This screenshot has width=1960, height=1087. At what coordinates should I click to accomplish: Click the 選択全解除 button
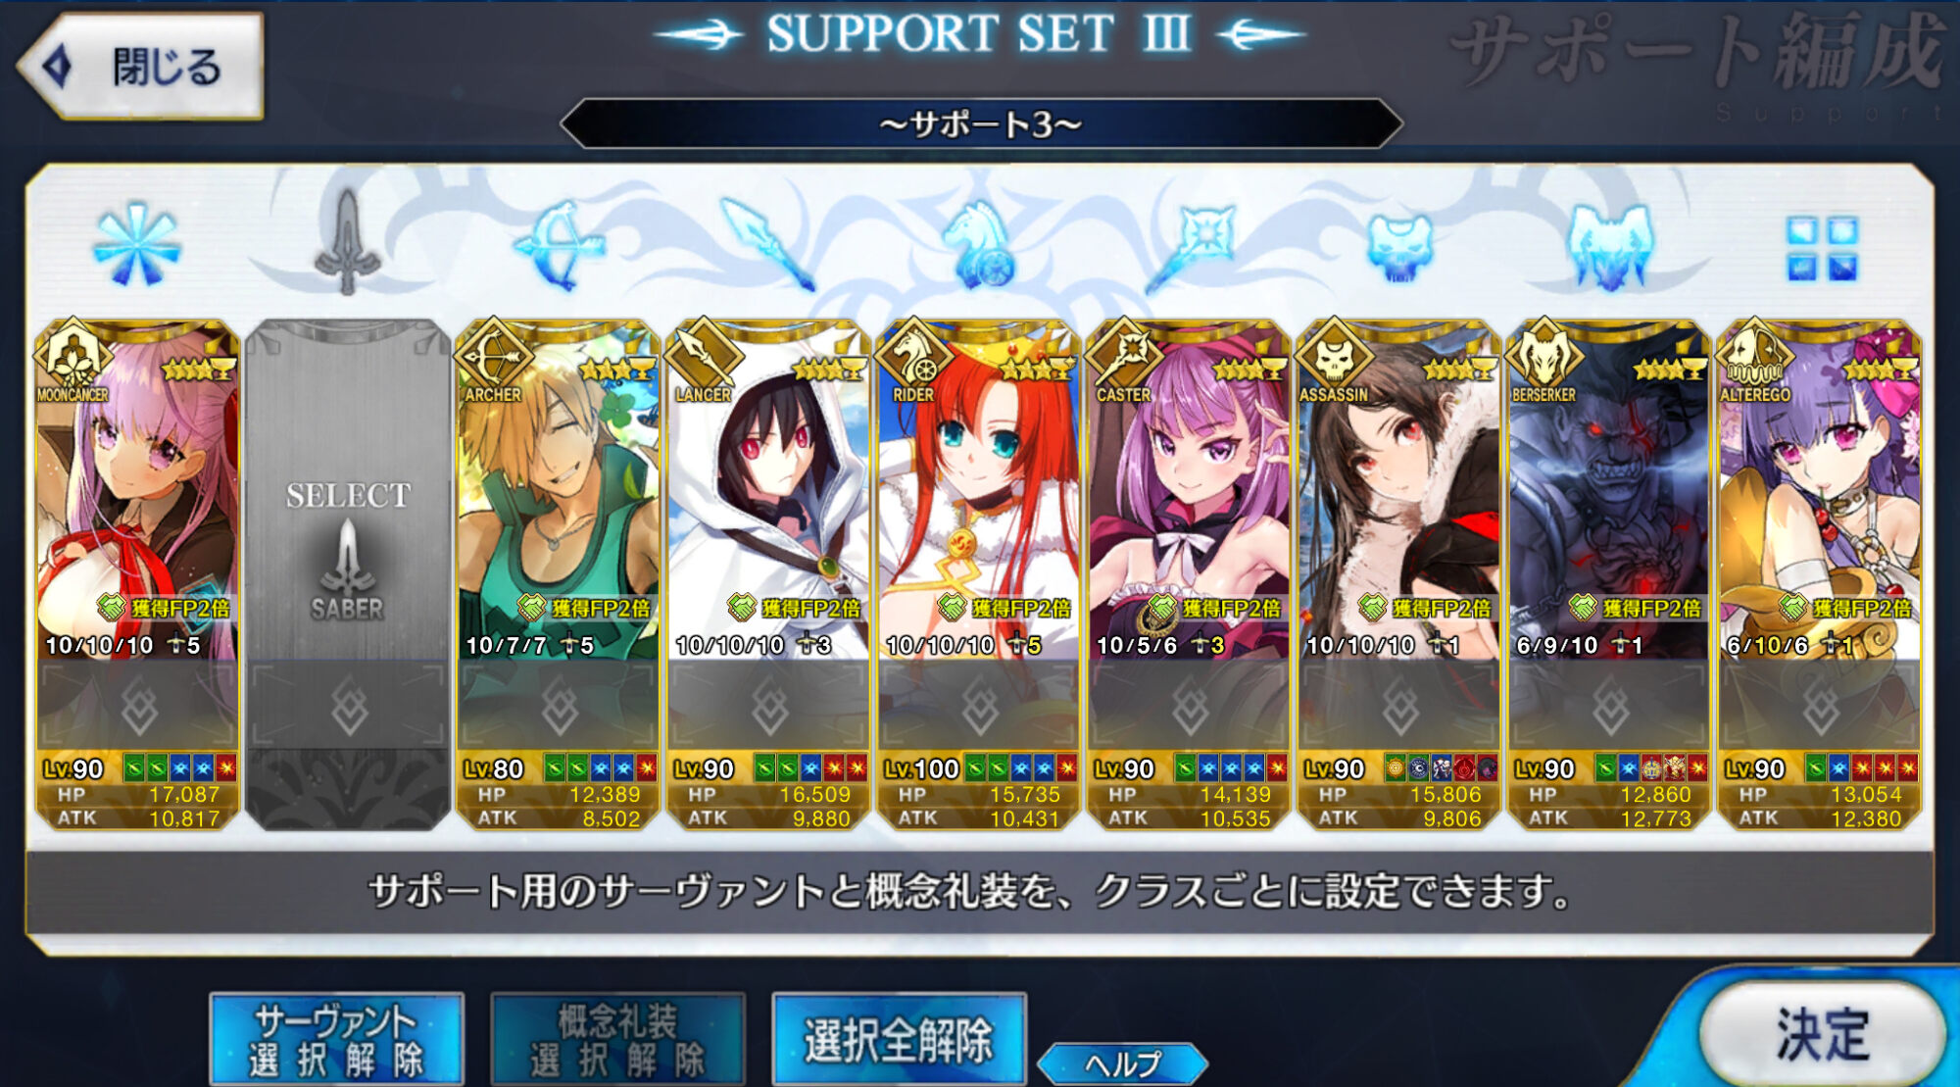[899, 1039]
